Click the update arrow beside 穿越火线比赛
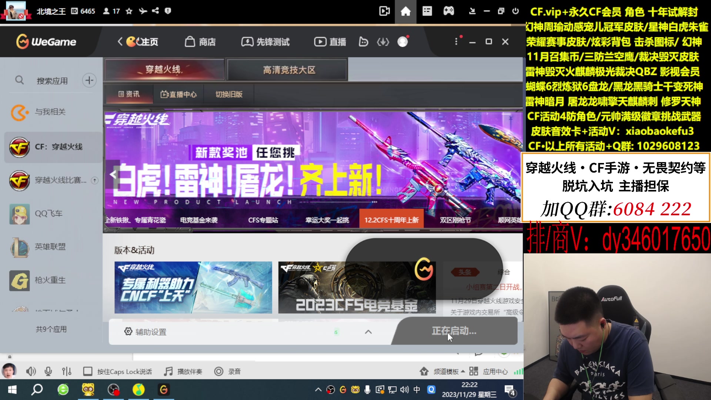The height and width of the screenshot is (400, 711). (x=95, y=180)
